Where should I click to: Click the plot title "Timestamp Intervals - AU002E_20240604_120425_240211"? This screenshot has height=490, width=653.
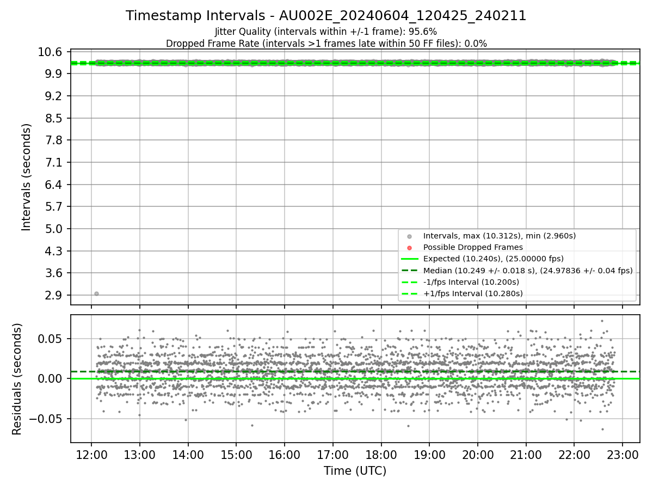[326, 16]
